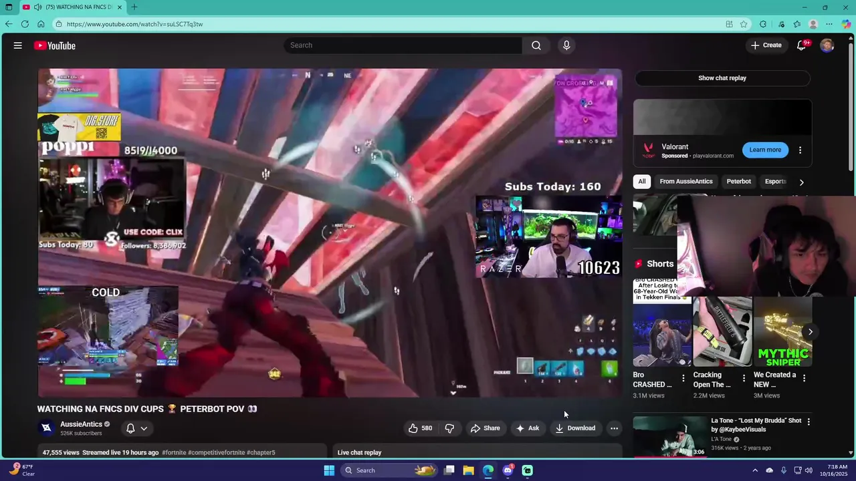Go to the browser home page
Image resolution: width=856 pixels, height=481 pixels.
[41, 24]
